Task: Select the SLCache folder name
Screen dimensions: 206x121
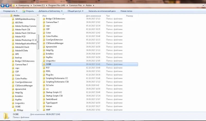Action: click(50, 85)
